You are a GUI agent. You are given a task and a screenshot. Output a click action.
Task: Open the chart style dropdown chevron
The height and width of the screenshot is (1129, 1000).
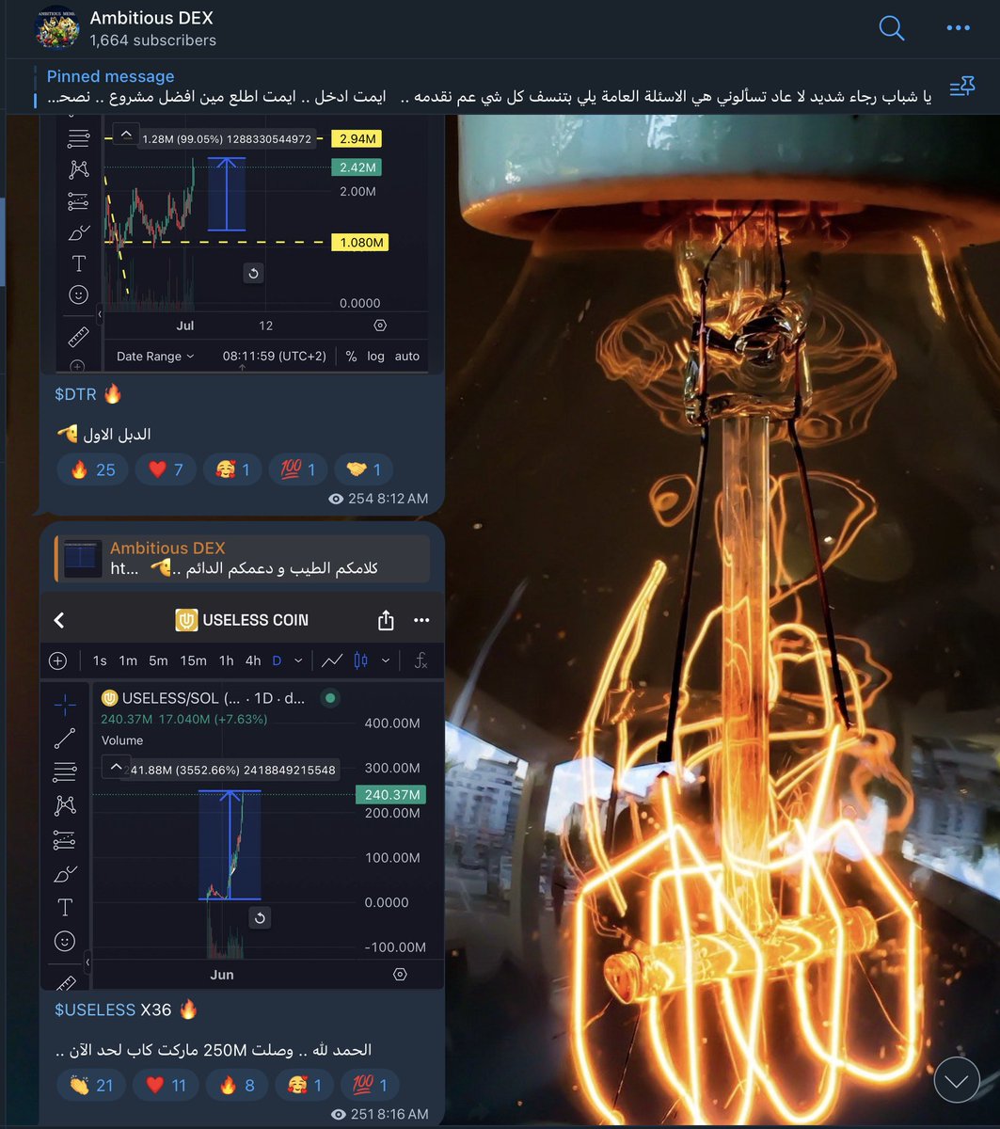[x=386, y=660]
